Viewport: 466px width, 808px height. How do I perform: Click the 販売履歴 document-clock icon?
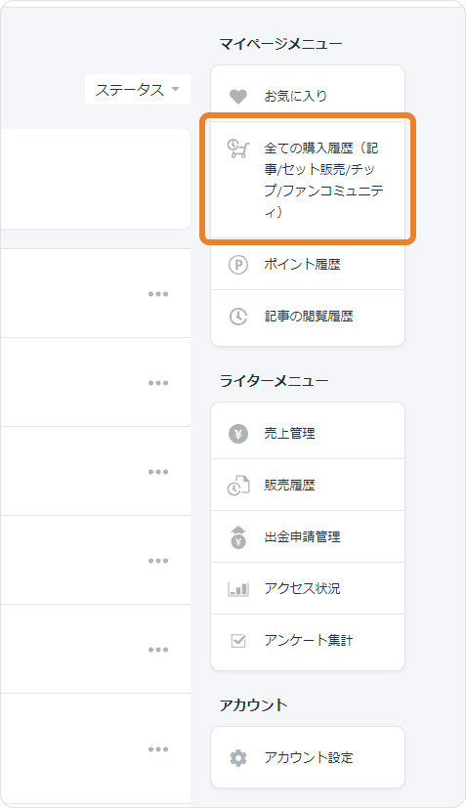click(238, 486)
